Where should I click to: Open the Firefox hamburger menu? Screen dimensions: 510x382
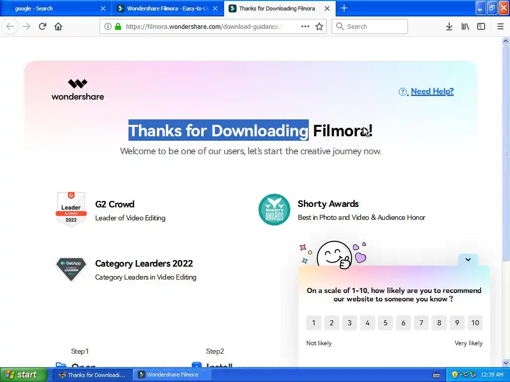click(501, 26)
